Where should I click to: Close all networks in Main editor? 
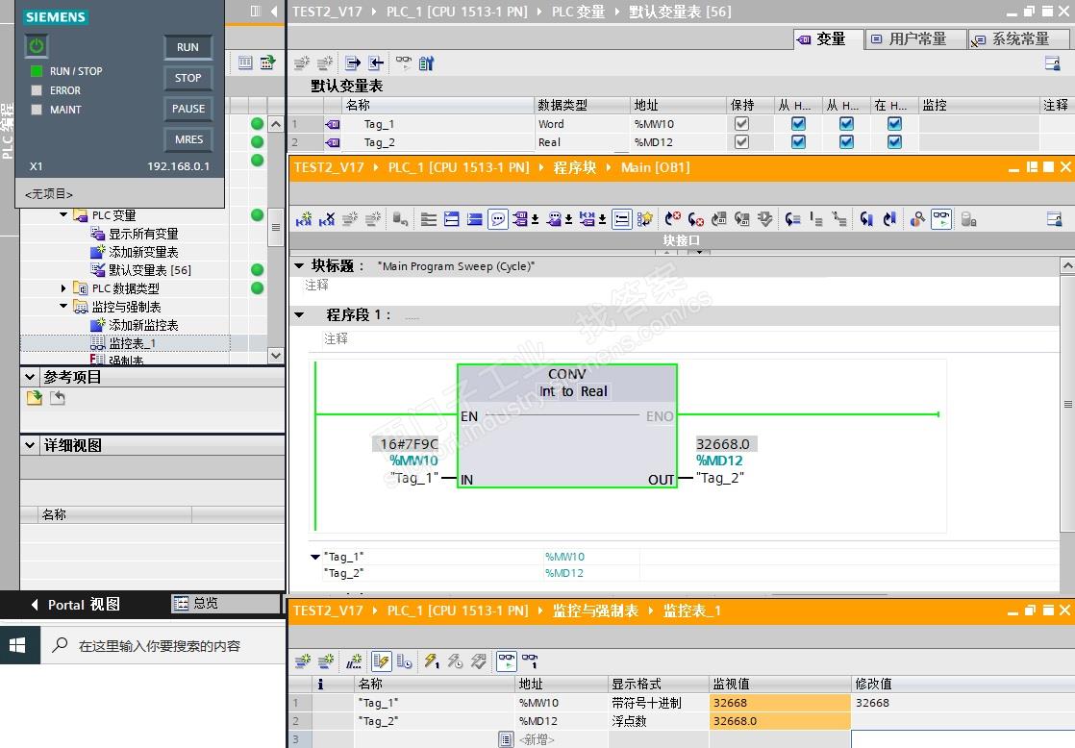474,219
